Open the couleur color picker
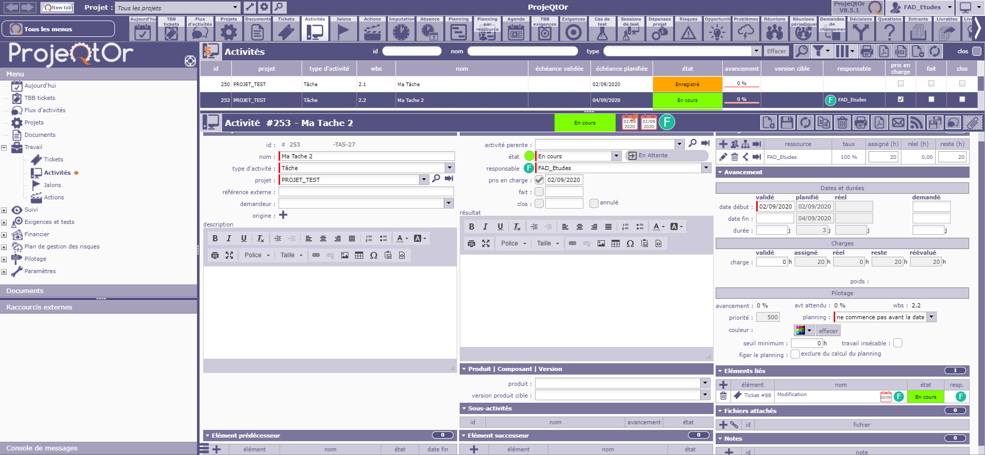Image resolution: width=985 pixels, height=455 pixels. pos(803,330)
